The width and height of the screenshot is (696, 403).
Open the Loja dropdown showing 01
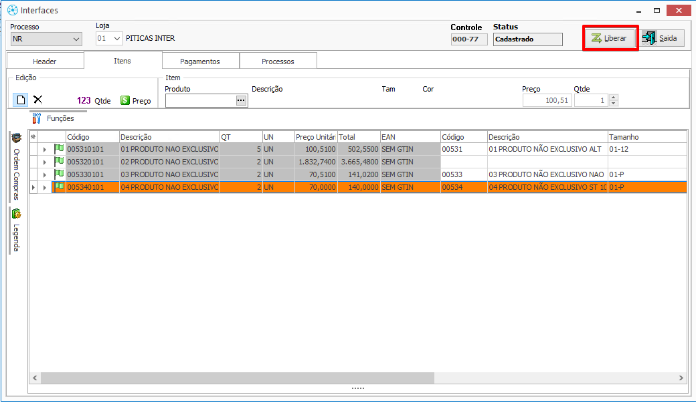[117, 39]
